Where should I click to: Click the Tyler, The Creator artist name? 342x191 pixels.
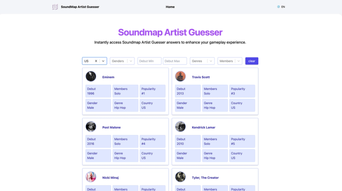tap(205, 178)
